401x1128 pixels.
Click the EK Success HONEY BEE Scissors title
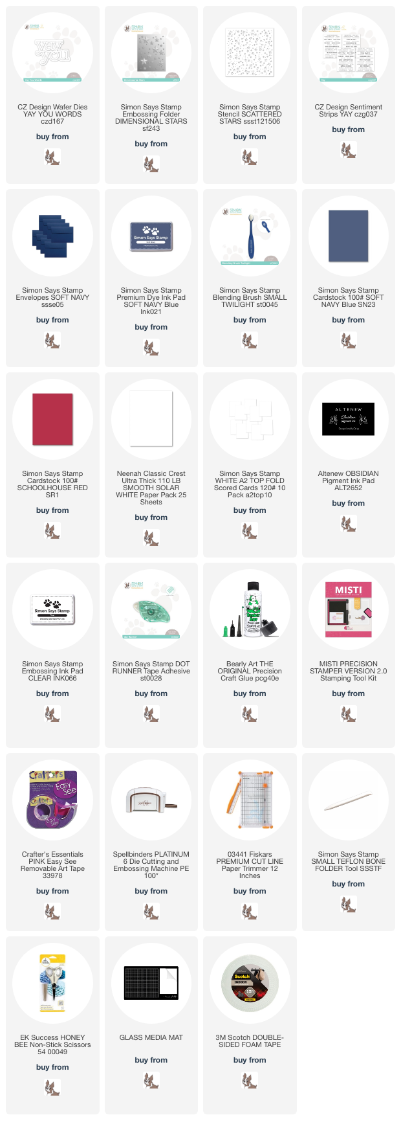pos(52,1044)
